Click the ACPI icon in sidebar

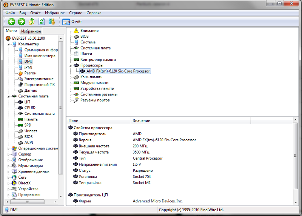pyautogui.click(x=20, y=143)
